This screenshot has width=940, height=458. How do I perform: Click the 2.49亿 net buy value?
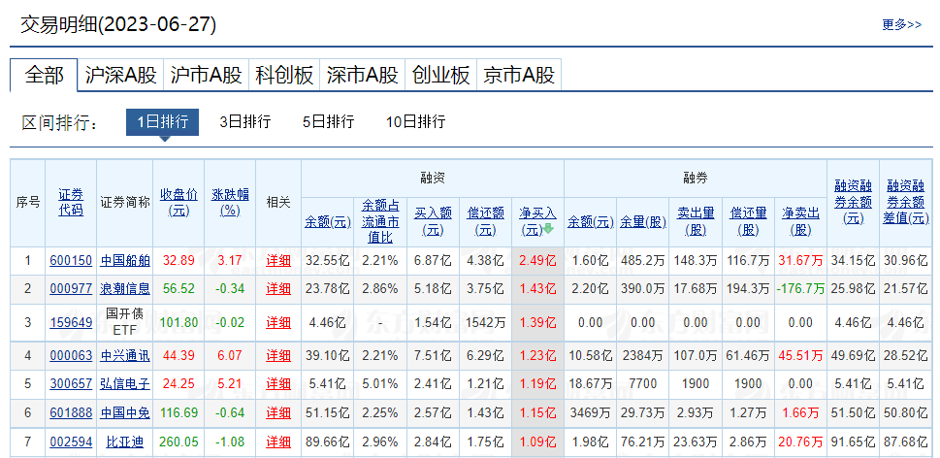click(x=537, y=261)
